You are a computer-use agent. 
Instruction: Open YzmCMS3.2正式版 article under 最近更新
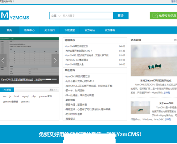[88, 86]
